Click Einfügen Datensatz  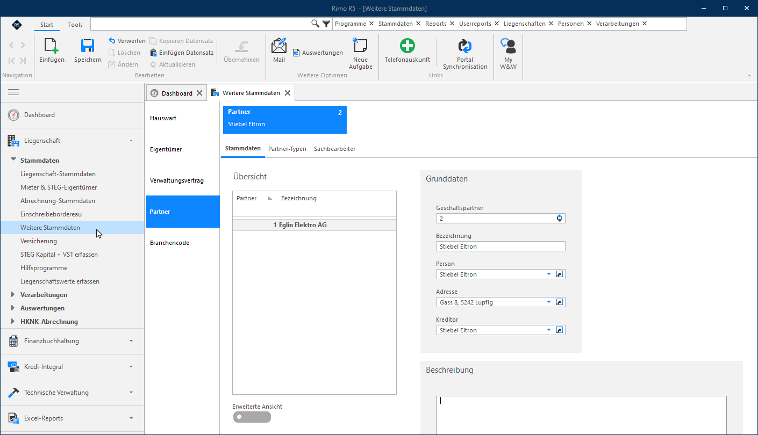[182, 53]
